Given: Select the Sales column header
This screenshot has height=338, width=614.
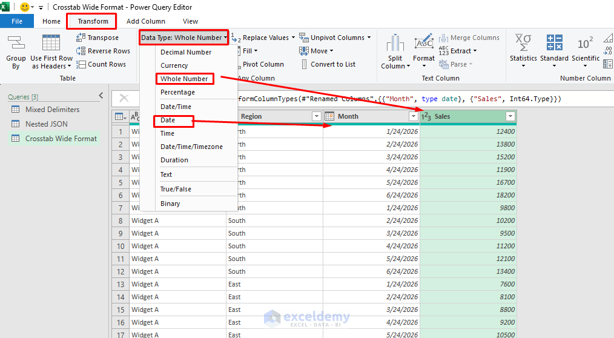Looking at the screenshot, I should tap(468, 116).
